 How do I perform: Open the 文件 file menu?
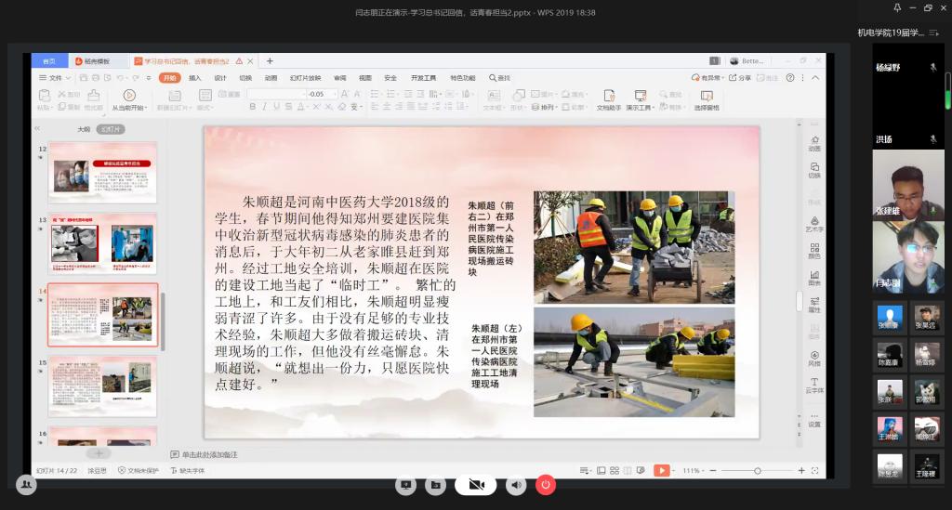55,78
